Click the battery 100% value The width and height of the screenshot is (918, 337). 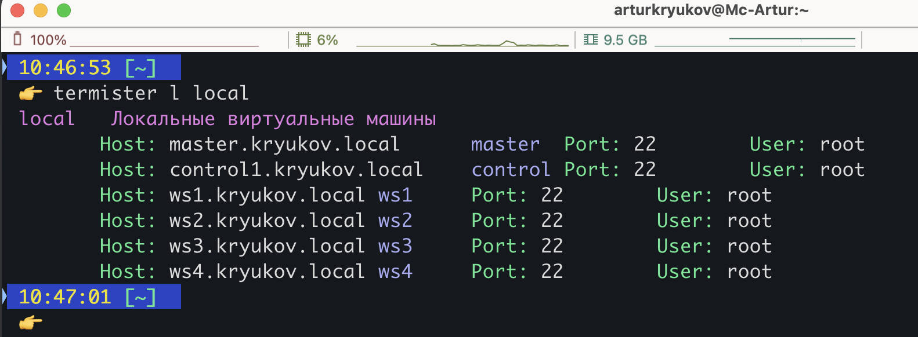tap(48, 40)
